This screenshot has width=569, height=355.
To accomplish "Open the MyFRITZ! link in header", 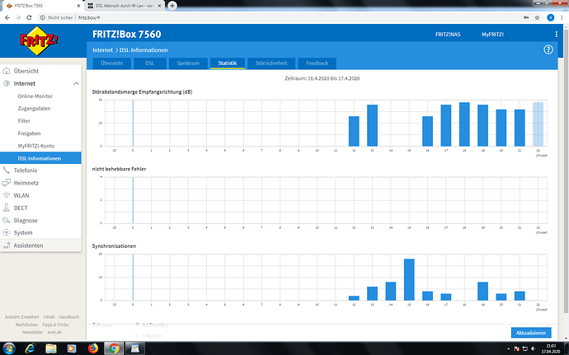I will (x=492, y=35).
